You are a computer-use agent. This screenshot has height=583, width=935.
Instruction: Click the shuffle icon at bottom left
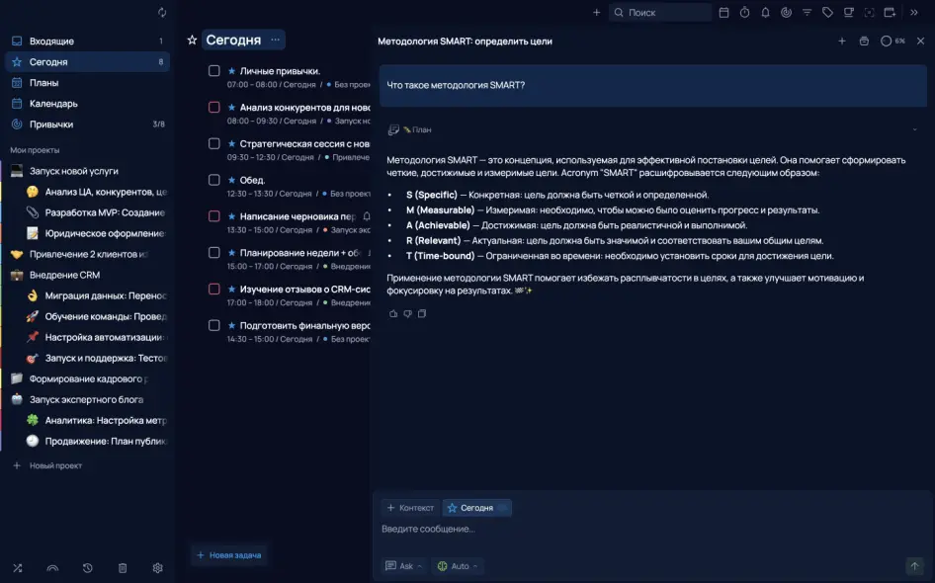[17, 568]
